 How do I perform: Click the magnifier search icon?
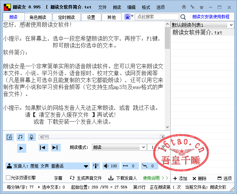click(x=183, y=17)
